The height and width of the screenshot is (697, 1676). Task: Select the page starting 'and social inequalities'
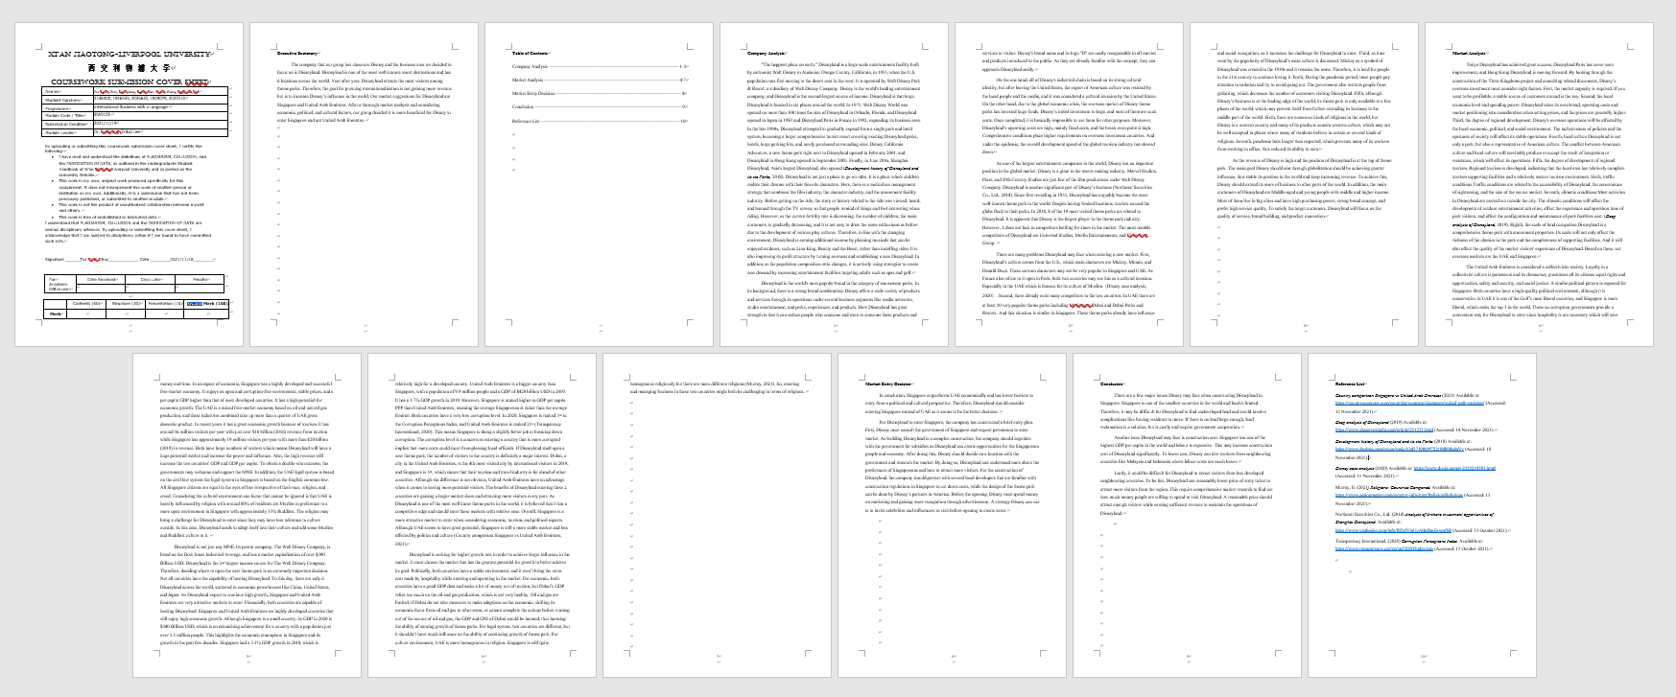(1303, 185)
